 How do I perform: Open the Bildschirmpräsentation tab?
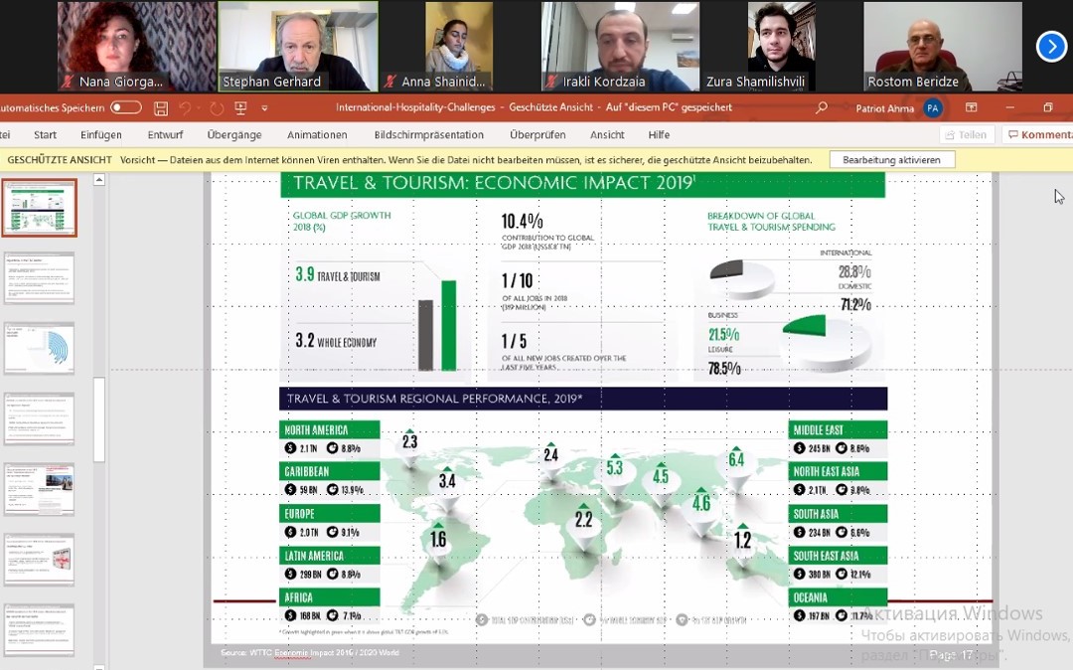coord(428,135)
